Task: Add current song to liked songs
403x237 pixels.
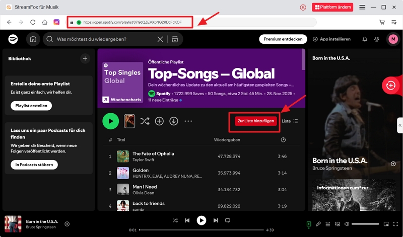Action: [67, 224]
